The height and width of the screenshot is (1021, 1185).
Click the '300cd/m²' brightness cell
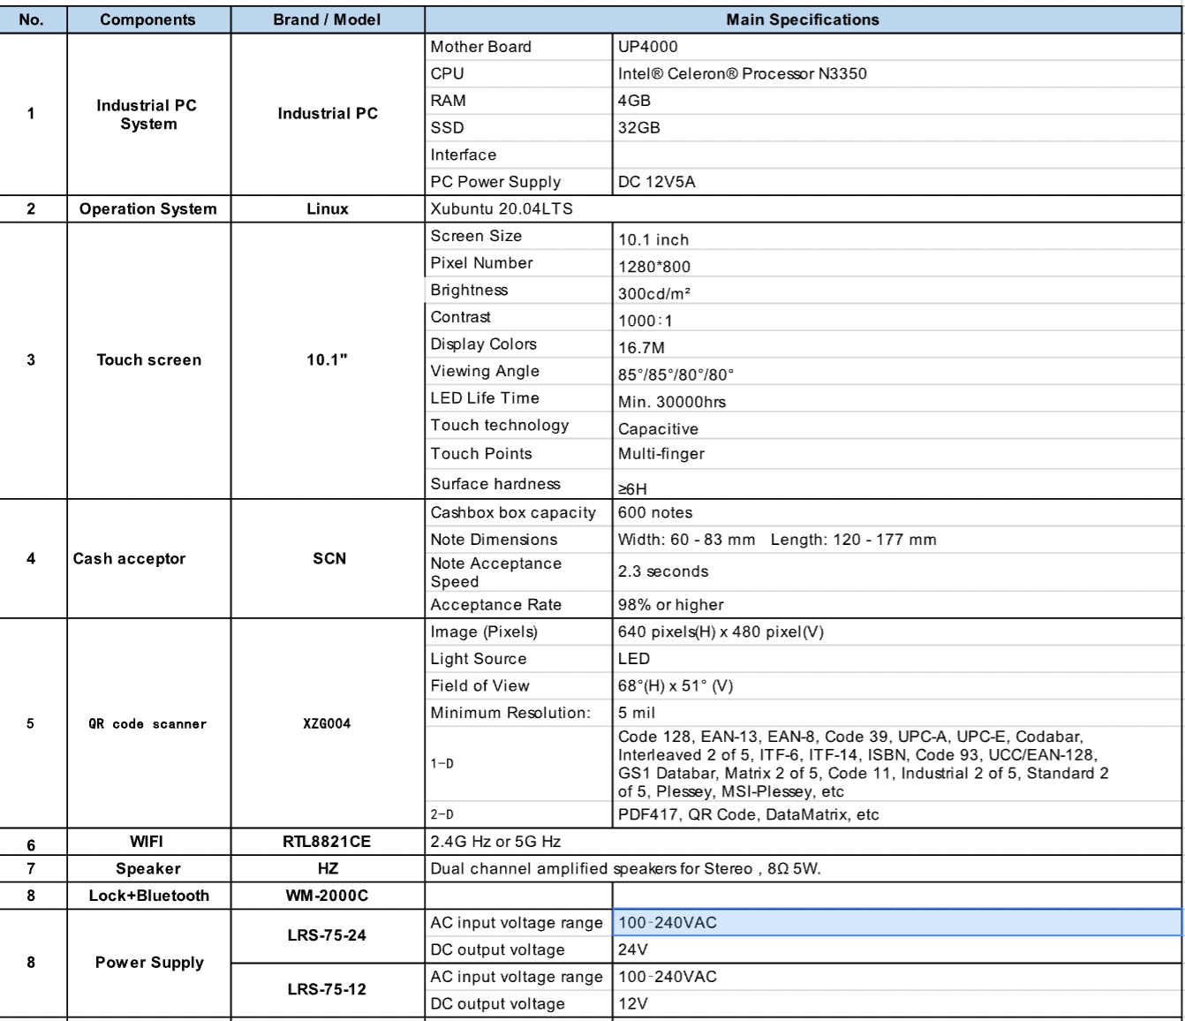[x=897, y=291]
